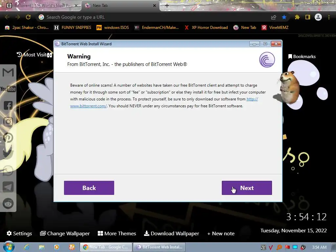Click the BitTorrent logo in wizard header
Viewport: 336px width, 252px height.
coord(267,60)
